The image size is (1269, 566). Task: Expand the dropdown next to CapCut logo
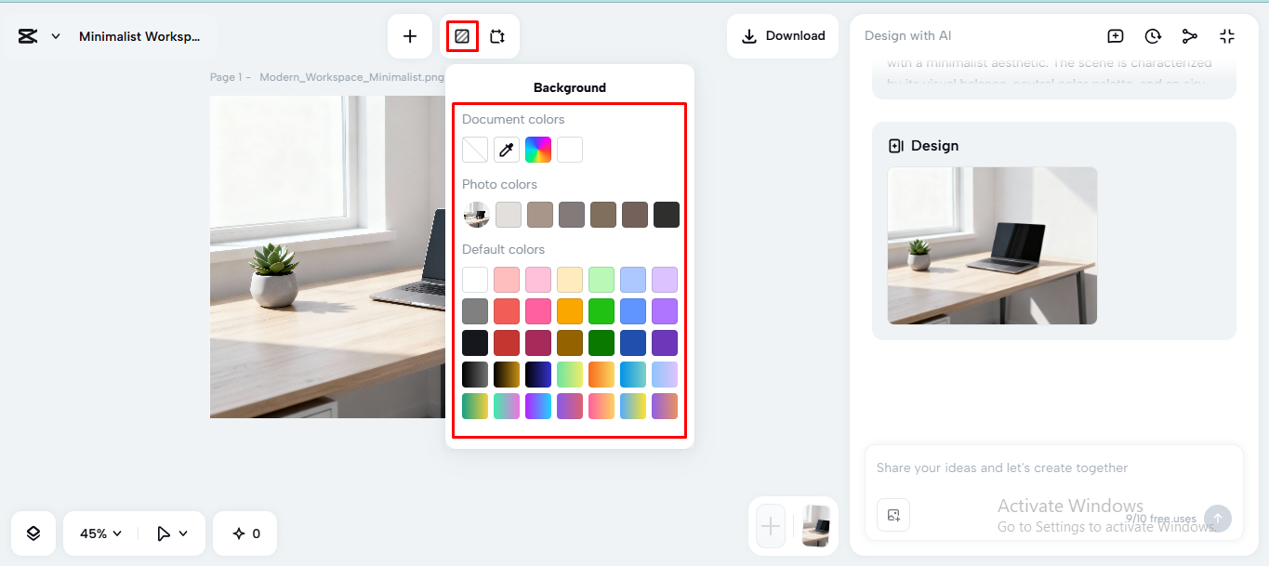pos(56,36)
